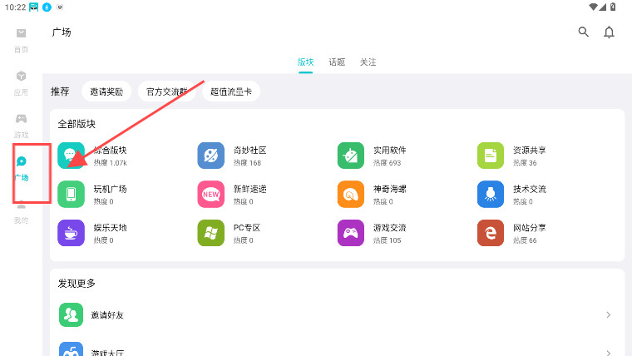Click the 游戏大厅 gamepad icon
Image resolution: width=632 pixels, height=356 pixels.
[x=71, y=349]
